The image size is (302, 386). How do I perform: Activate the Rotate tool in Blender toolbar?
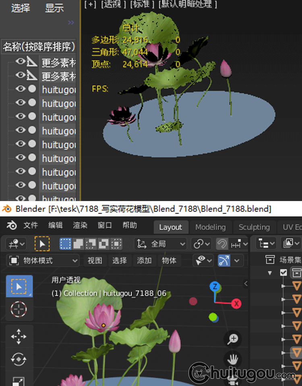pos(19,359)
